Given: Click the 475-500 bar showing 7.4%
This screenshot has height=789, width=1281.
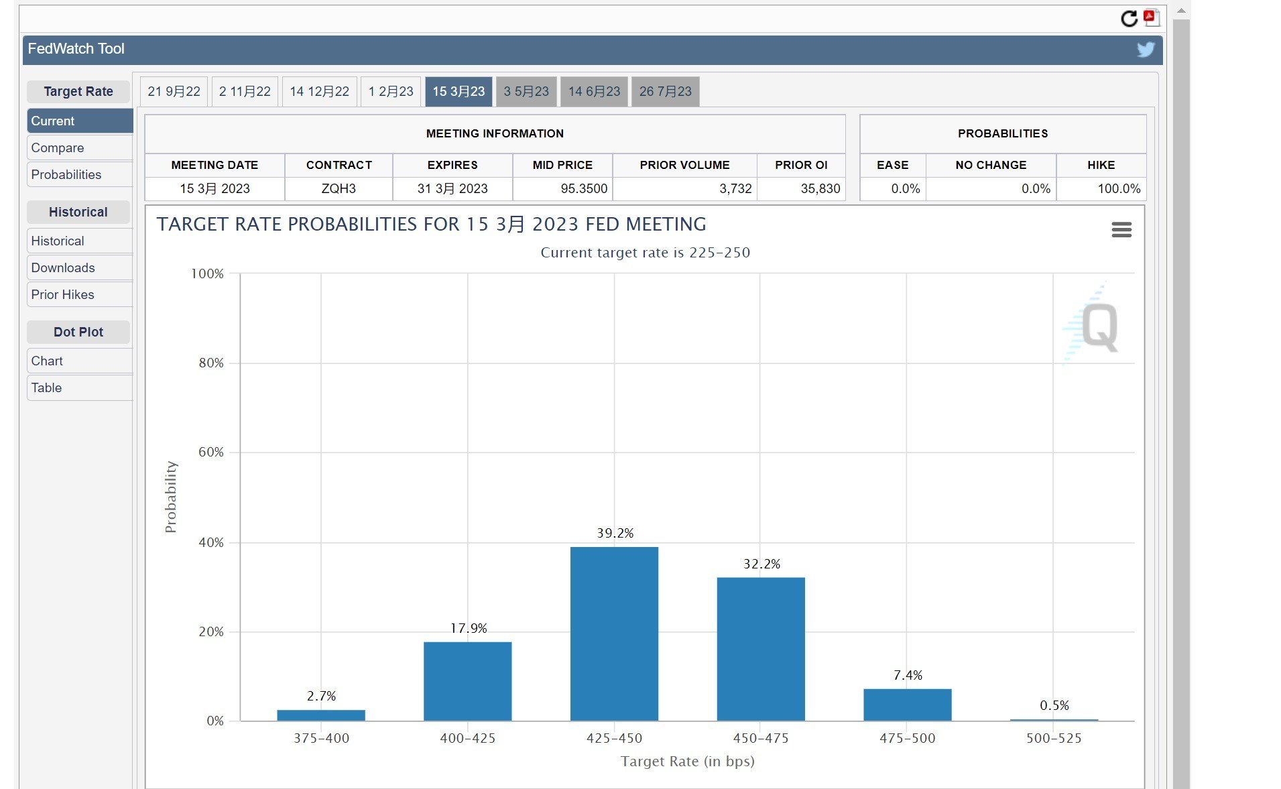Looking at the screenshot, I should [x=908, y=705].
